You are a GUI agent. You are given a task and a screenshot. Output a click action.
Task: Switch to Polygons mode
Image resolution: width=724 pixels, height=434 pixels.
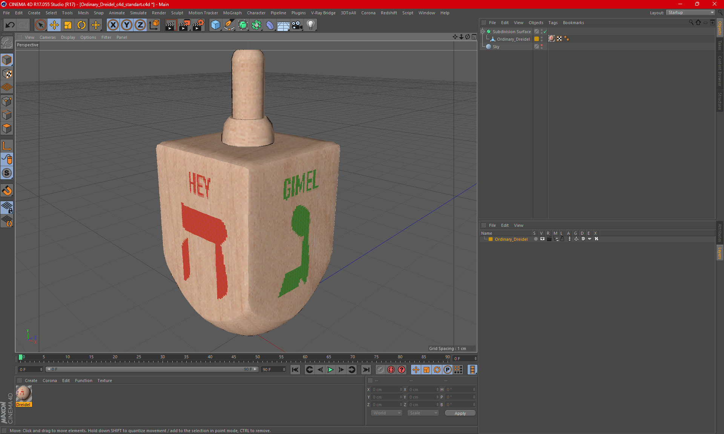pyautogui.click(x=7, y=128)
